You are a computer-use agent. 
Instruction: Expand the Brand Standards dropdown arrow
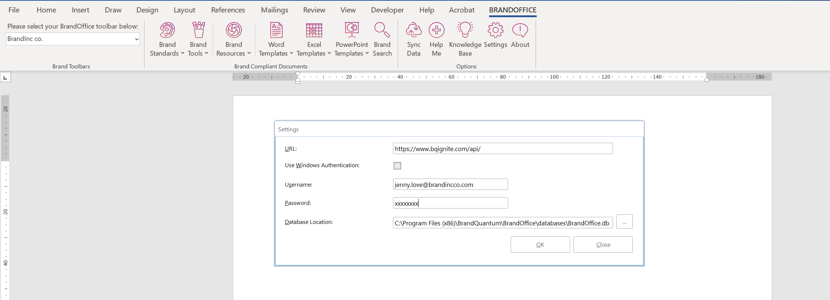(x=183, y=53)
